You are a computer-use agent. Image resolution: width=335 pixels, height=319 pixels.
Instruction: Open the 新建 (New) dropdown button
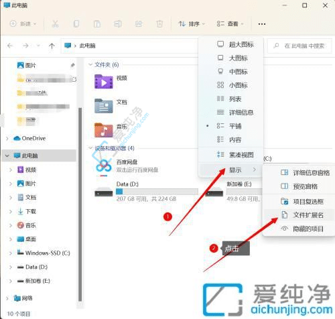[23, 23]
